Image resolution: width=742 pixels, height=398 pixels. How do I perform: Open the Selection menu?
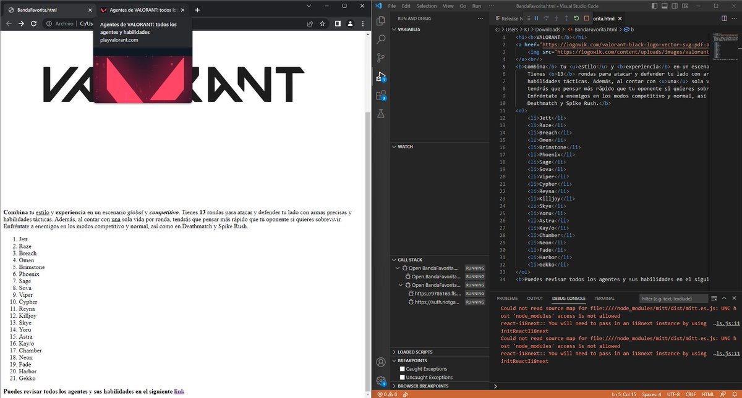(427, 6)
